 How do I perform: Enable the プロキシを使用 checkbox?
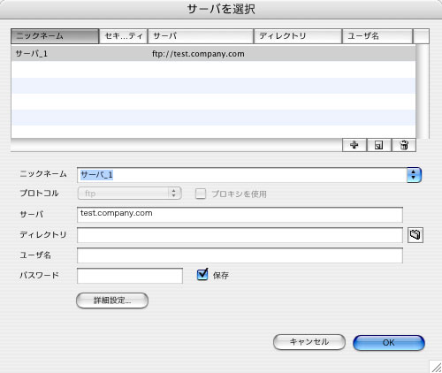click(x=201, y=194)
